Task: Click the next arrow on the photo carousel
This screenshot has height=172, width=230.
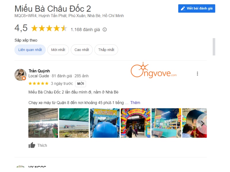Action: coord(202,124)
